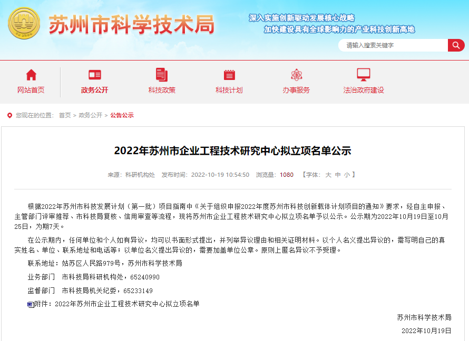Viewport: 469px width, 341px height.
Task: Click the 科技政策 document icon
Action: pyautogui.click(x=162, y=75)
